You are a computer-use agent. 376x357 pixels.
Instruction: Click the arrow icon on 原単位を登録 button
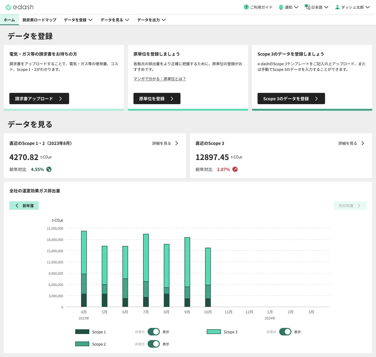point(172,99)
